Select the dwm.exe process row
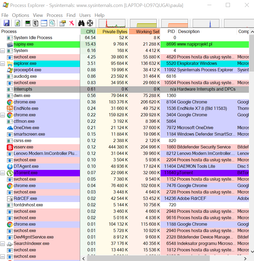Viewport: 254px width, 261px height. click(x=125, y=96)
